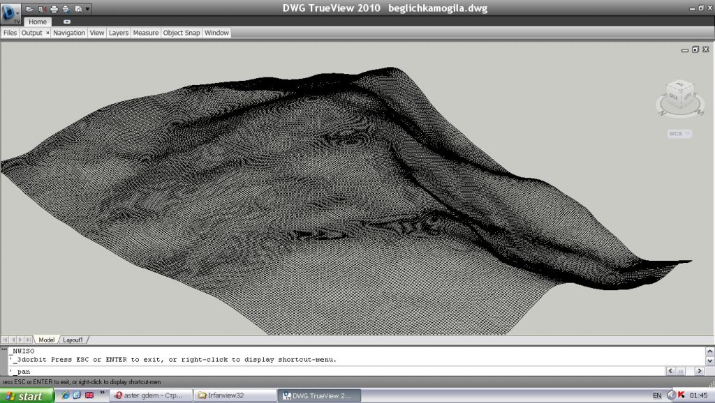The width and height of the screenshot is (715, 403).
Task: Switch to the Layout1 tab
Action: (73, 340)
